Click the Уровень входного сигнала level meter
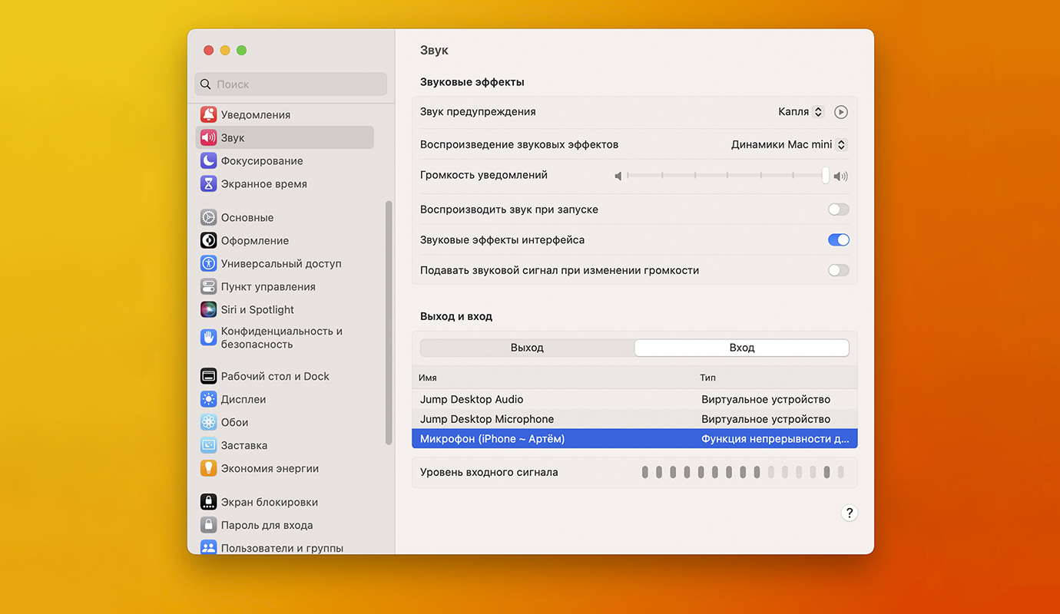 (743, 472)
